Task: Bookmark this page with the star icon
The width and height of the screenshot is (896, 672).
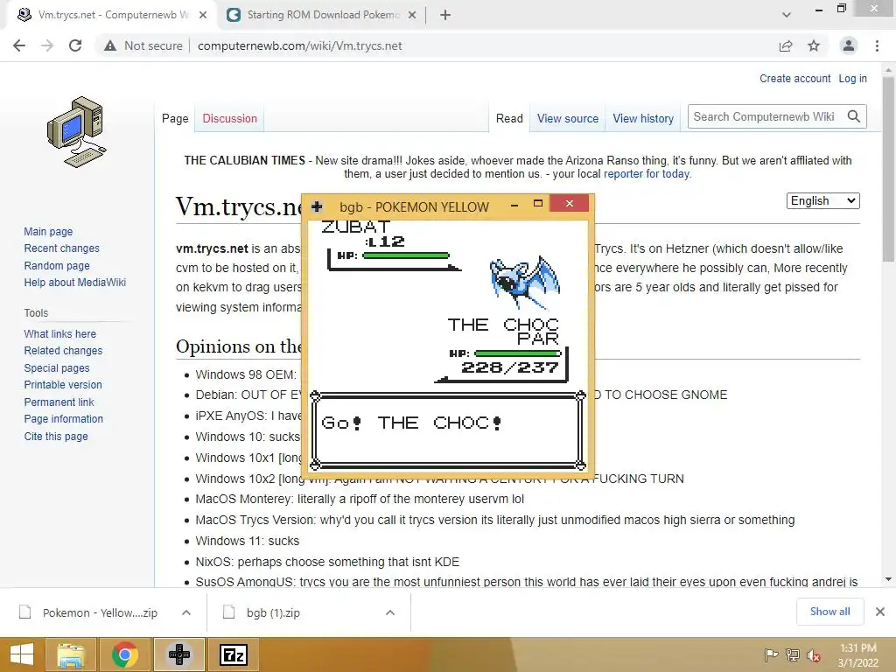Action: click(x=814, y=45)
